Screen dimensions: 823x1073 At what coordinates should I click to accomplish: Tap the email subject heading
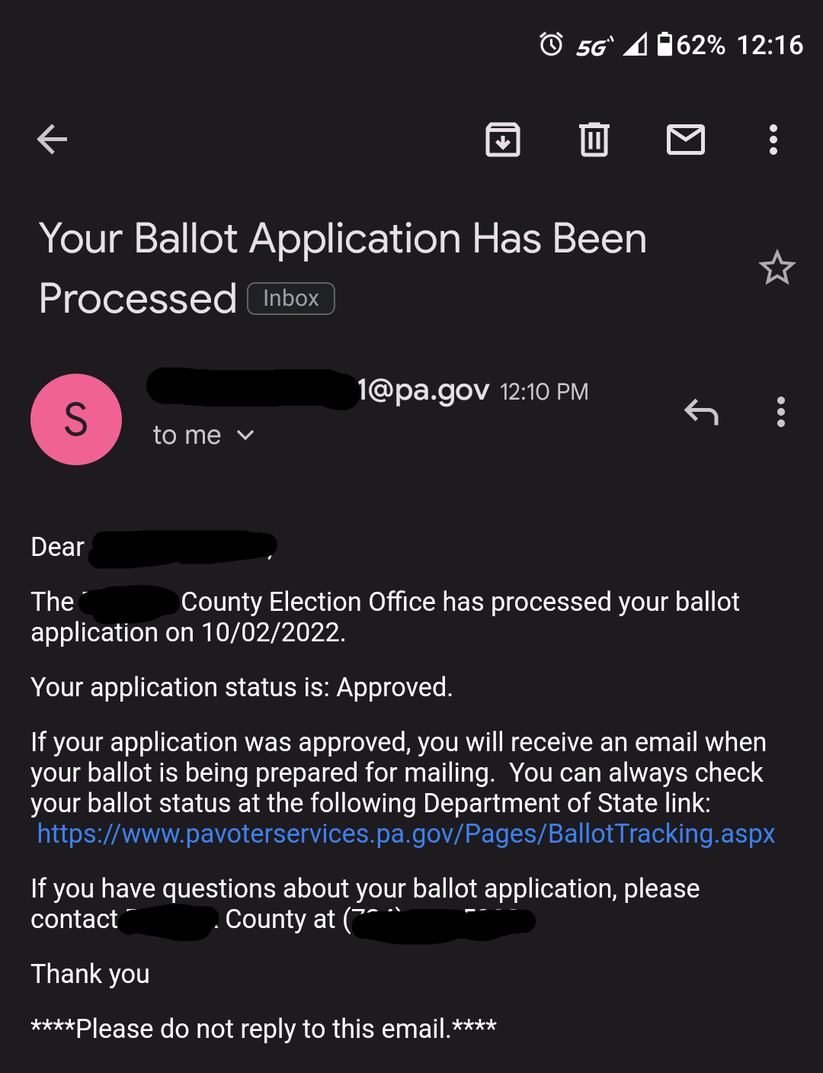(343, 267)
